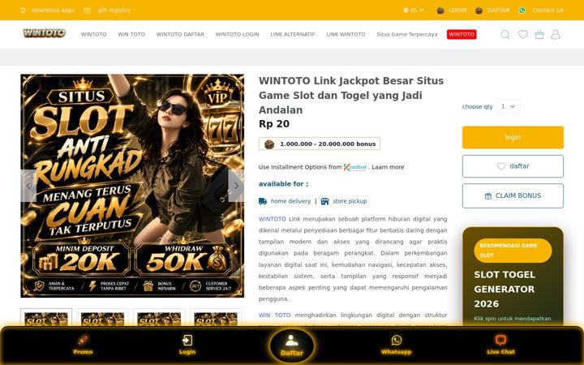Tap the Whatsapp icon in the bottom bar
584x365 pixels.
click(x=397, y=340)
